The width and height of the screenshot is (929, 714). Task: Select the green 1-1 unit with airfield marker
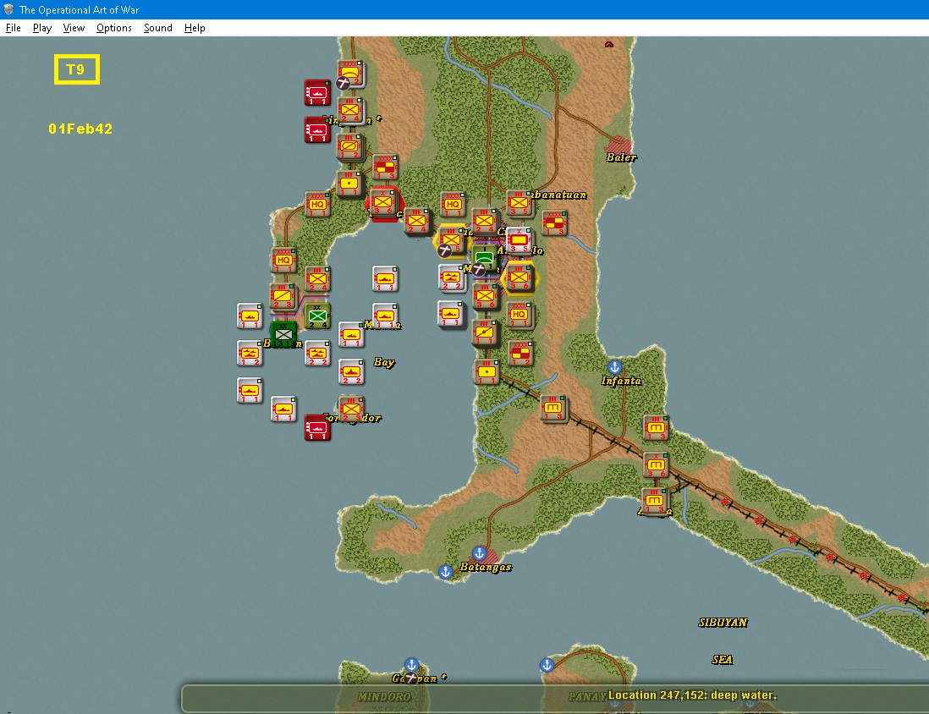point(485,259)
